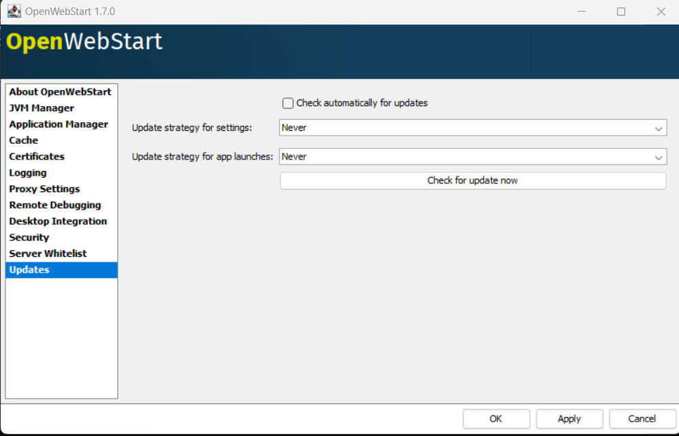The width and height of the screenshot is (679, 436).
Task: Click the 'OpenWebStart 1.7.0' window title
Action: (x=70, y=12)
